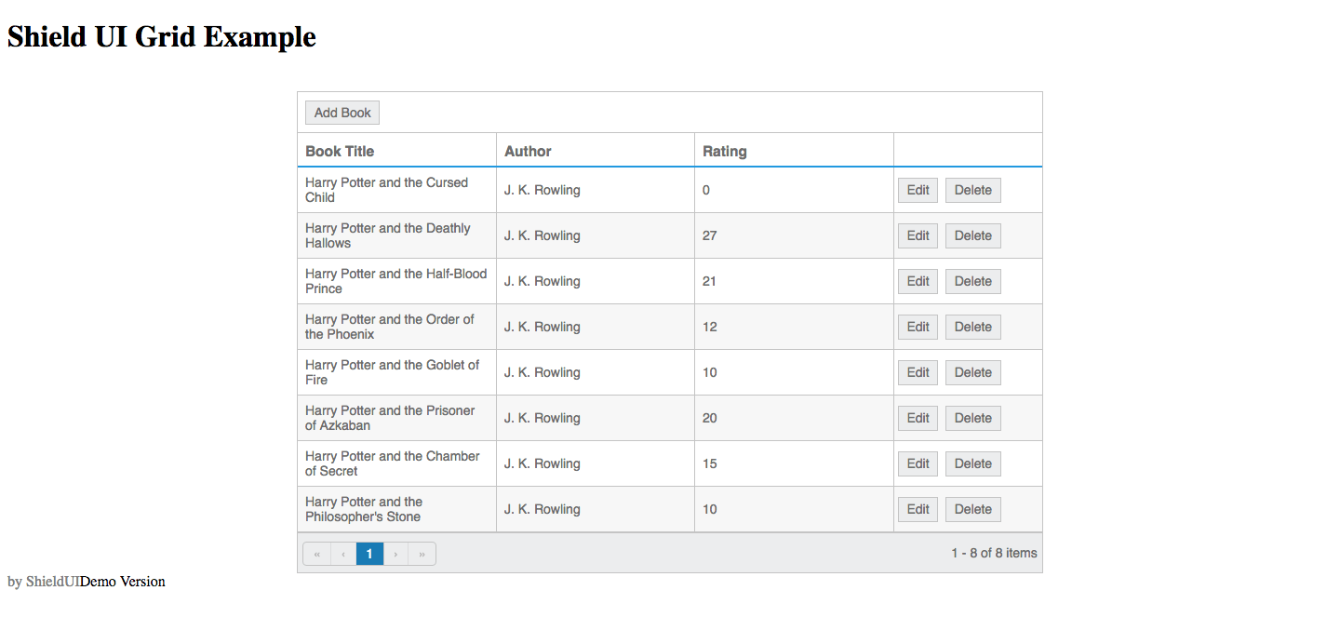Edit Harry Potter and the Cursed Child
Screen dimensions: 1340x644
pyautogui.click(x=918, y=190)
